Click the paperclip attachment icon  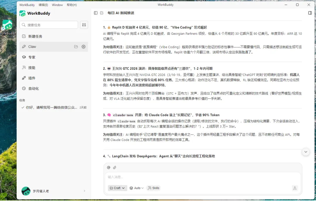tap(115, 167)
